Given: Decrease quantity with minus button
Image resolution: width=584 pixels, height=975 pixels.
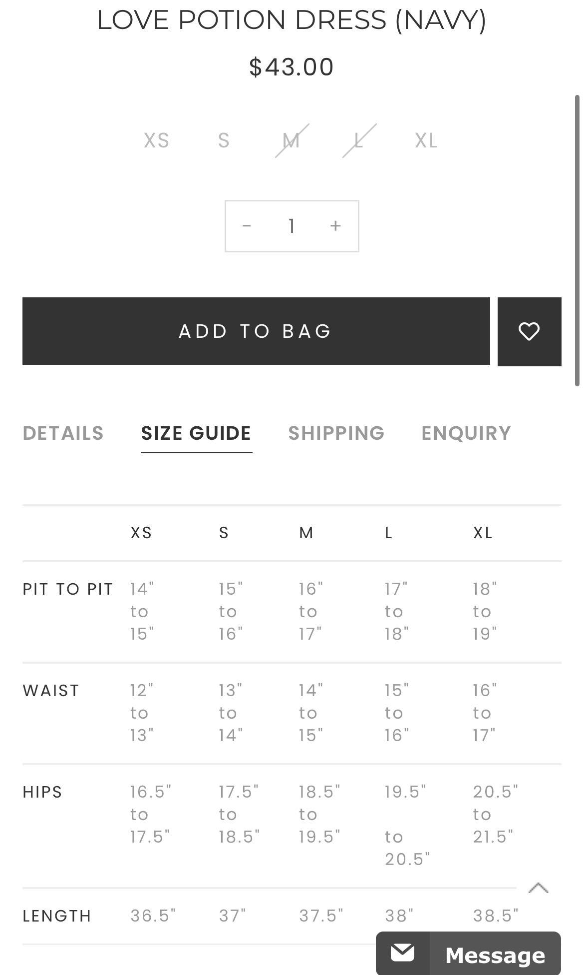Looking at the screenshot, I should (x=247, y=226).
